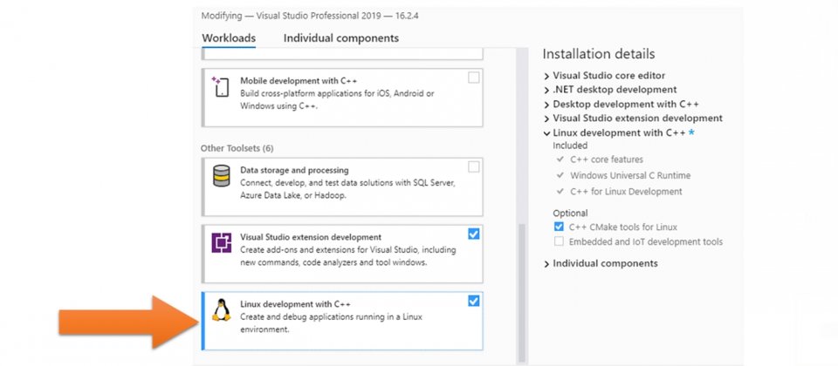Screen dimensions: 838x366
Task: Click the checkmark next to Windows Universal C Runtime
Action: (560, 175)
